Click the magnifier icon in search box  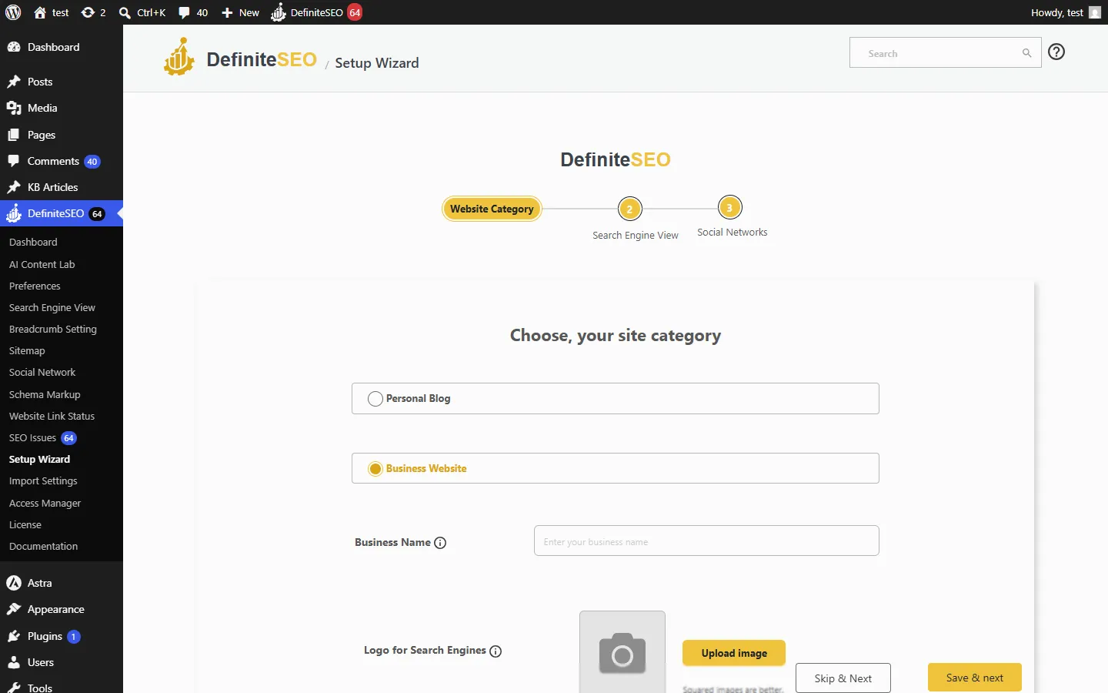pyautogui.click(x=1026, y=53)
